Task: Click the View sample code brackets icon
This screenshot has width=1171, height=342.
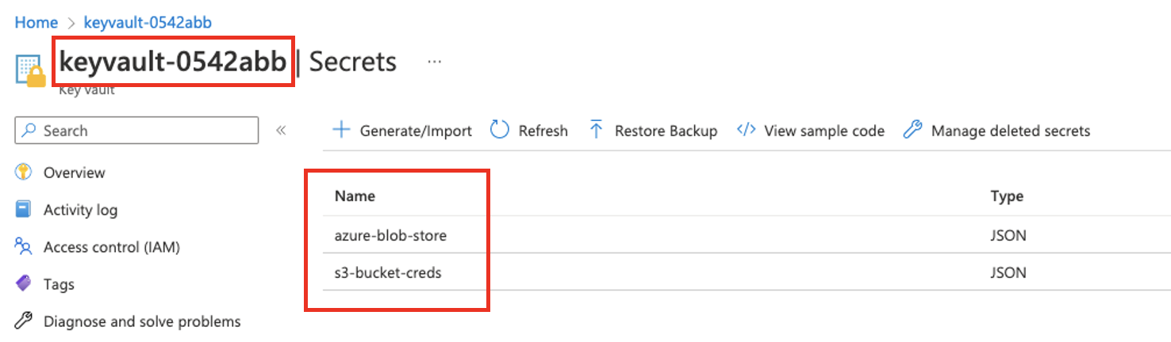Action: tap(746, 131)
